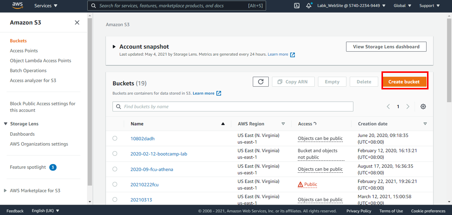The width and height of the screenshot is (452, 215).
Task: Open Feature spotlight
Action: pos(28,167)
